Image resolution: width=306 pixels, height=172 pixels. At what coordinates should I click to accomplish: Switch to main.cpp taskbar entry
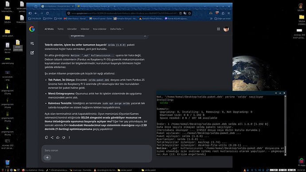tap(81, 170)
